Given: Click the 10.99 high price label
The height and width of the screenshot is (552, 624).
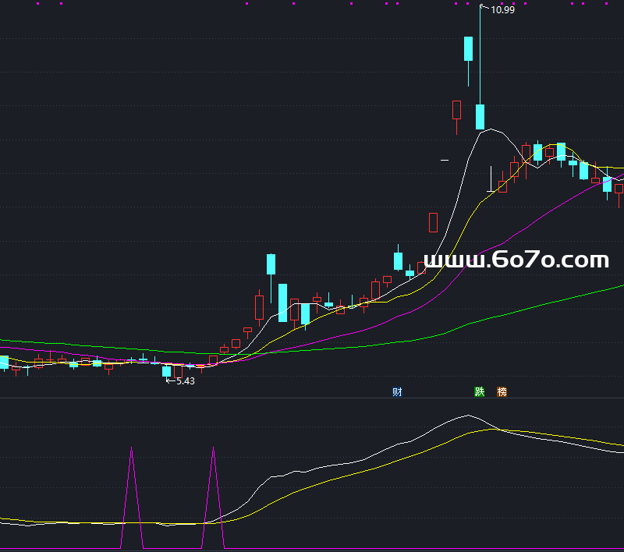Looking at the screenshot, I should (502, 10).
